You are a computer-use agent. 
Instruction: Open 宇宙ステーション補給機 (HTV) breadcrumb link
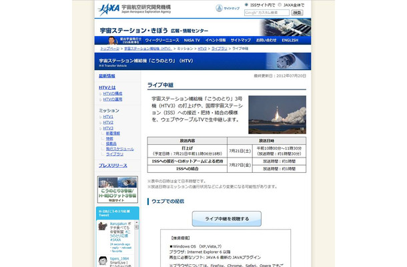click(148, 49)
